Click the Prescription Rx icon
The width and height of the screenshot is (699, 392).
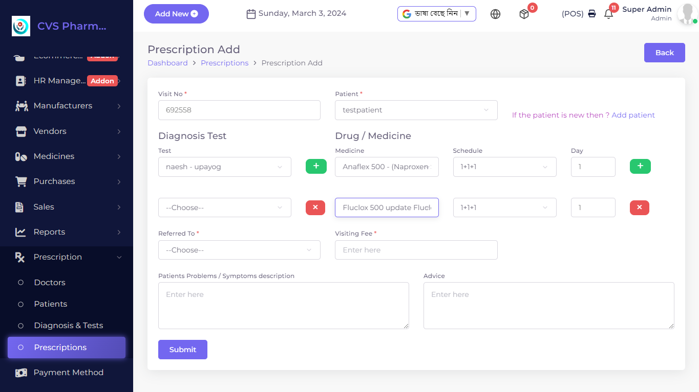[19, 257]
